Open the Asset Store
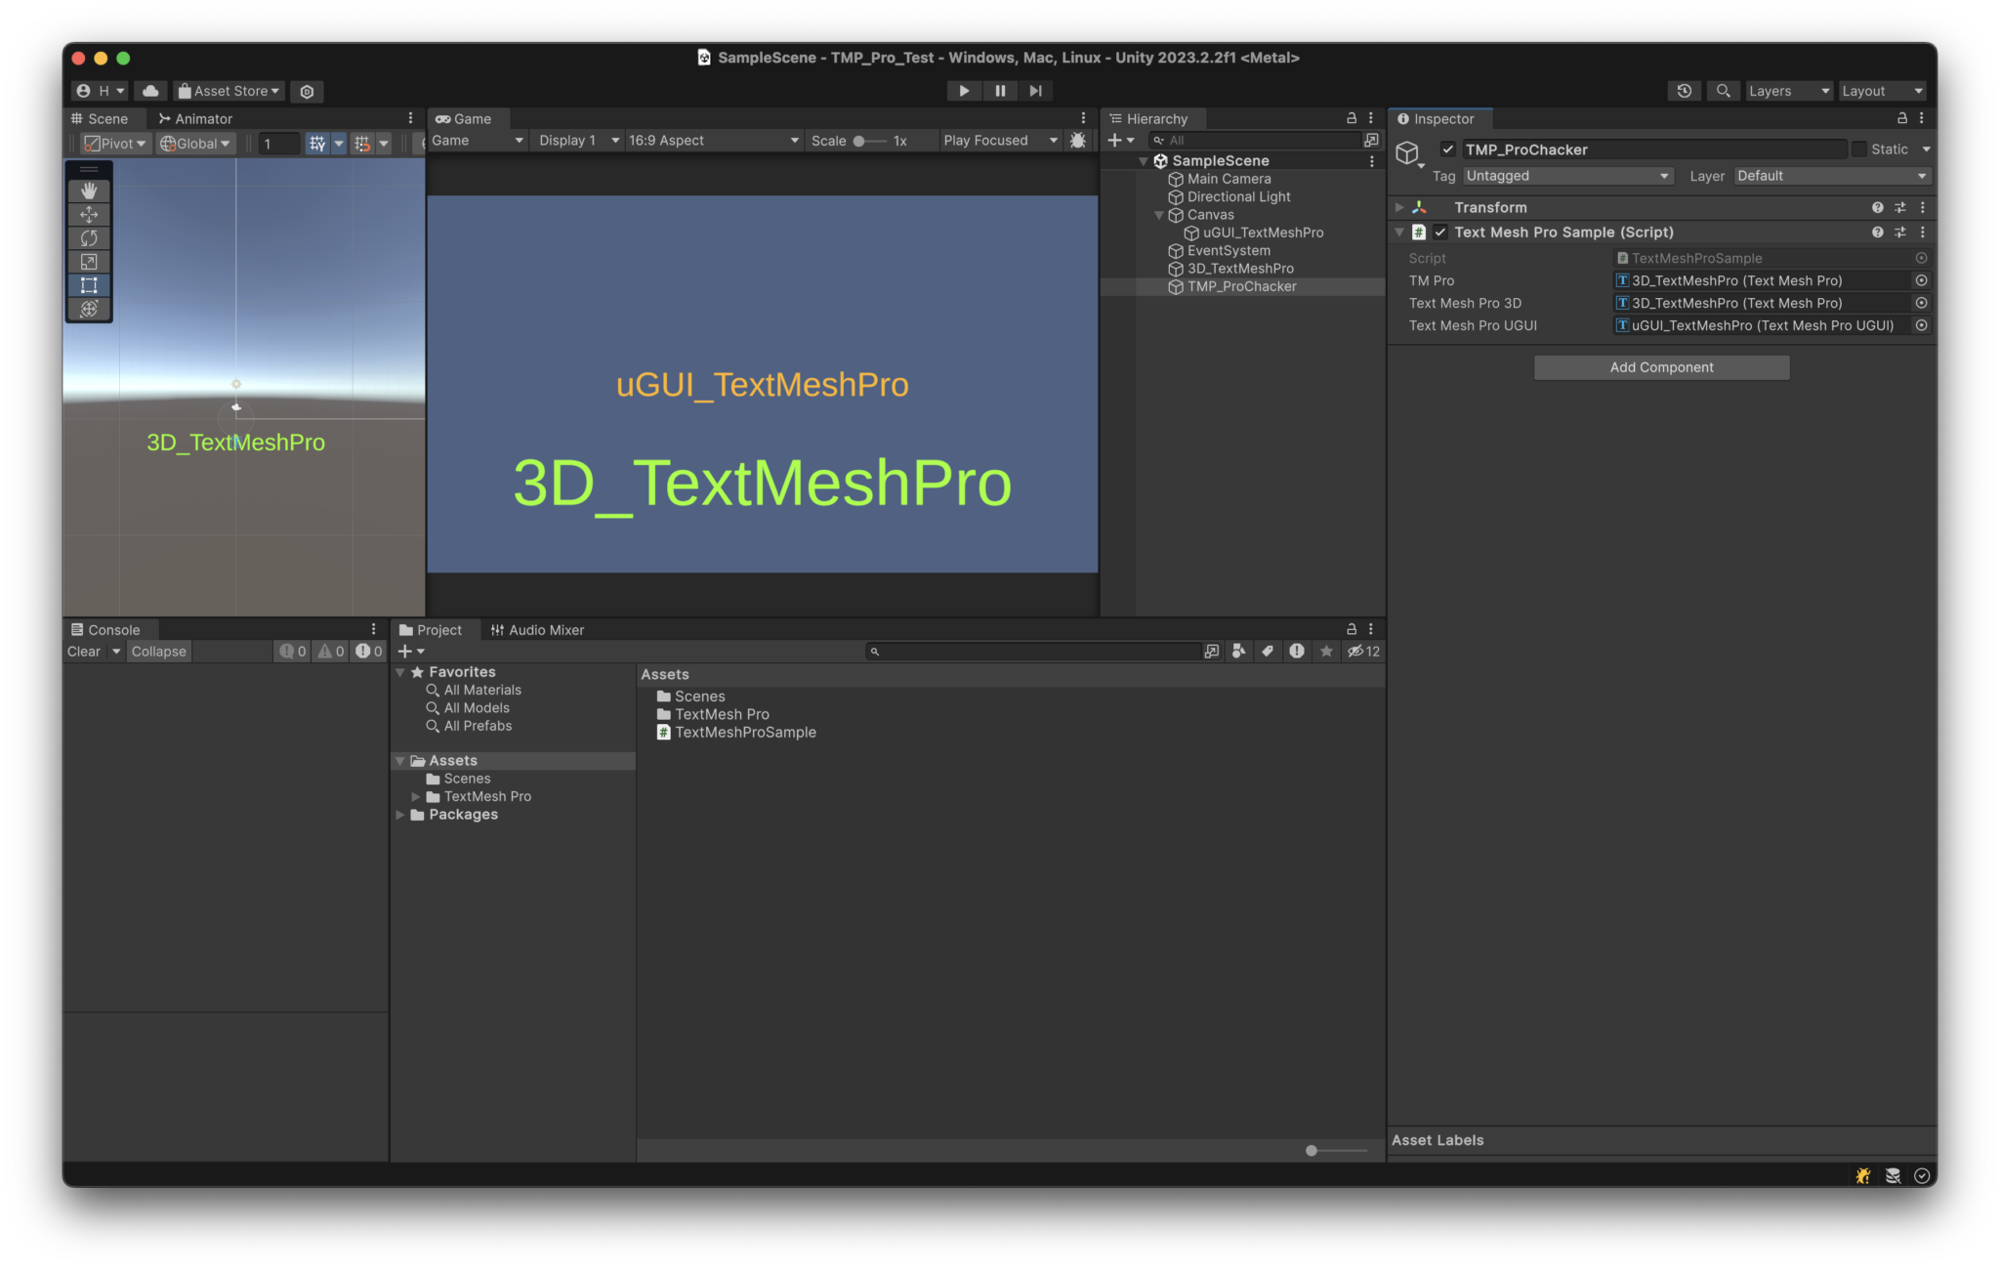2000x1270 pixels. point(228,90)
